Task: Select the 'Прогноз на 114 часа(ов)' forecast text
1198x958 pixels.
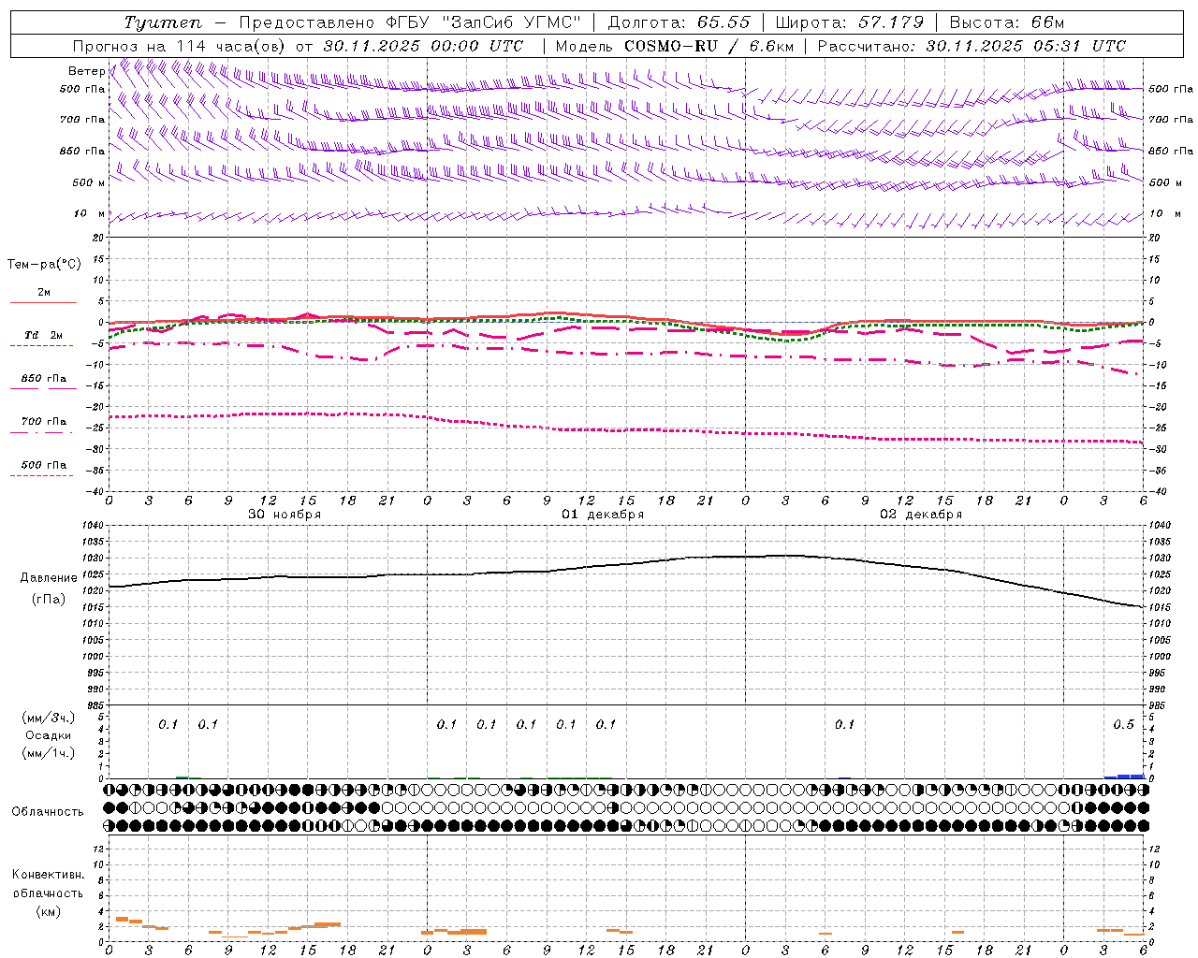Action: (180, 46)
